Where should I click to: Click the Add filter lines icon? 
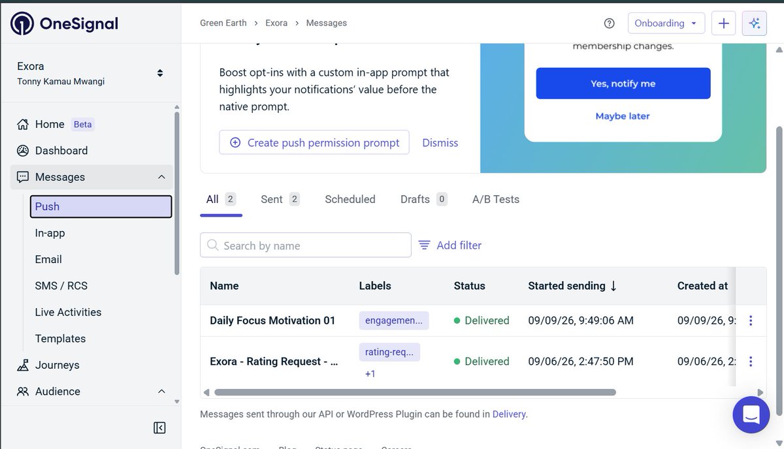pyautogui.click(x=425, y=245)
